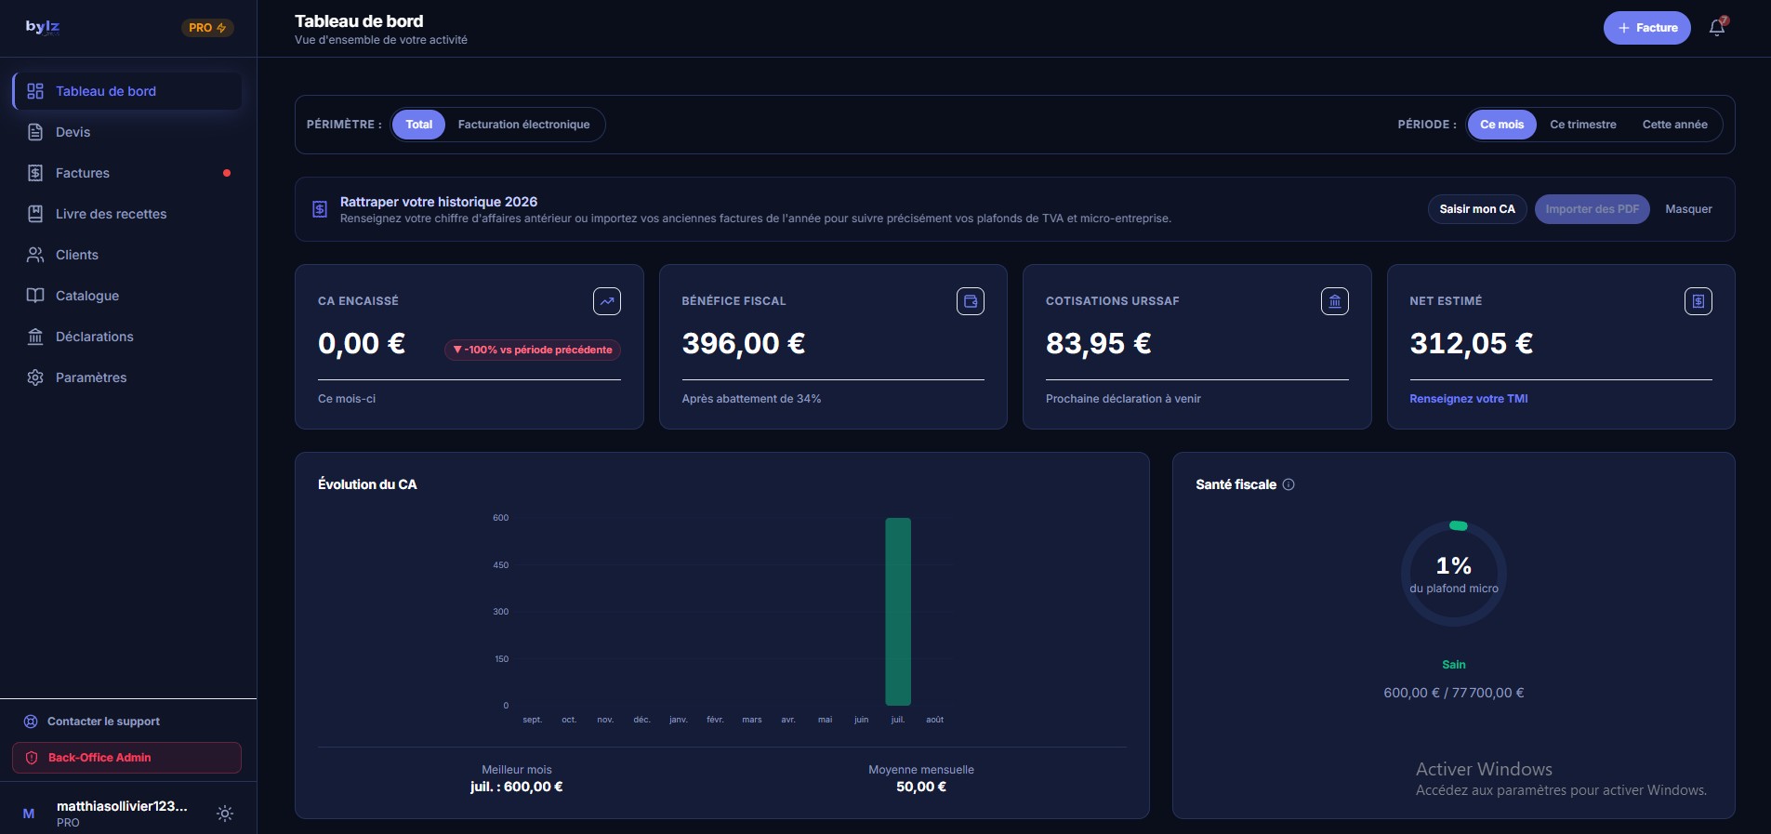Hide the historique banner with Masquer
The height and width of the screenshot is (834, 1771).
[1688, 209]
